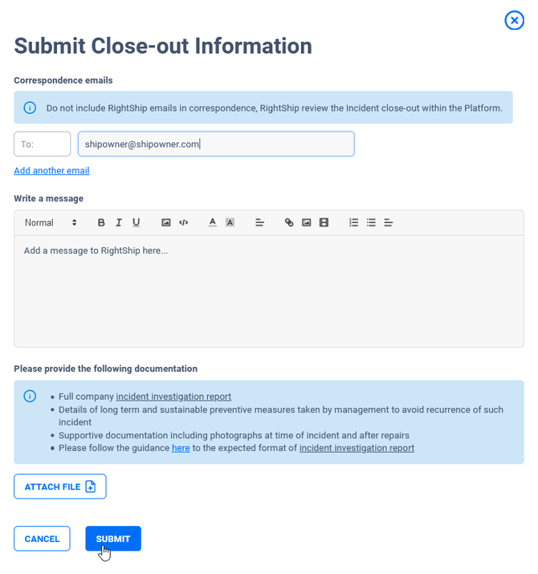Image resolution: width=538 pixels, height=574 pixels.
Task: Open the Normal paragraph style dropdown
Action: 51,222
